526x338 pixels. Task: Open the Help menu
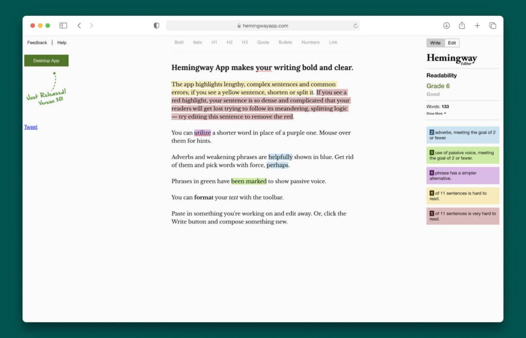[62, 43]
